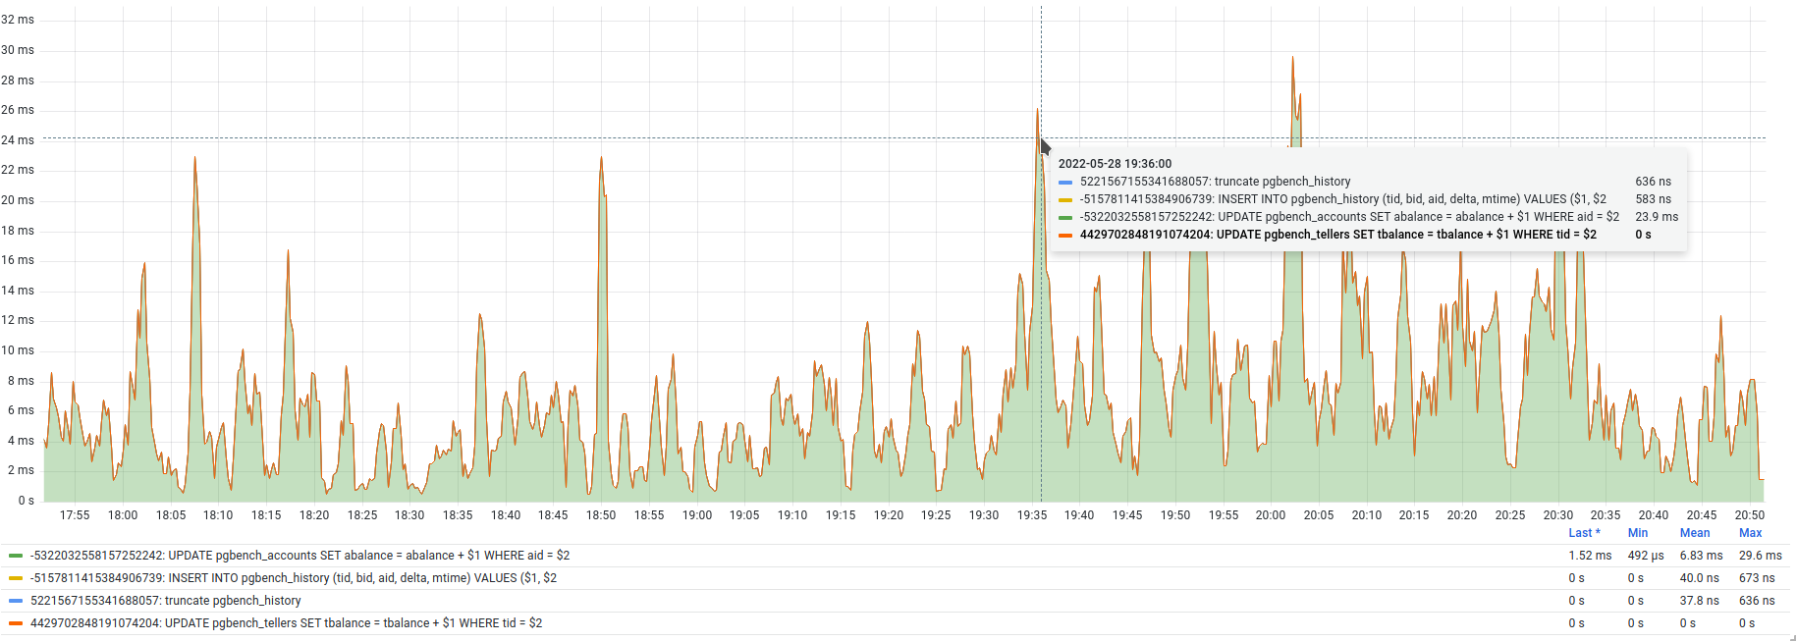This screenshot has width=1797, height=642.
Task: Click the 18:00 label on the time axis
Action: pos(123,515)
